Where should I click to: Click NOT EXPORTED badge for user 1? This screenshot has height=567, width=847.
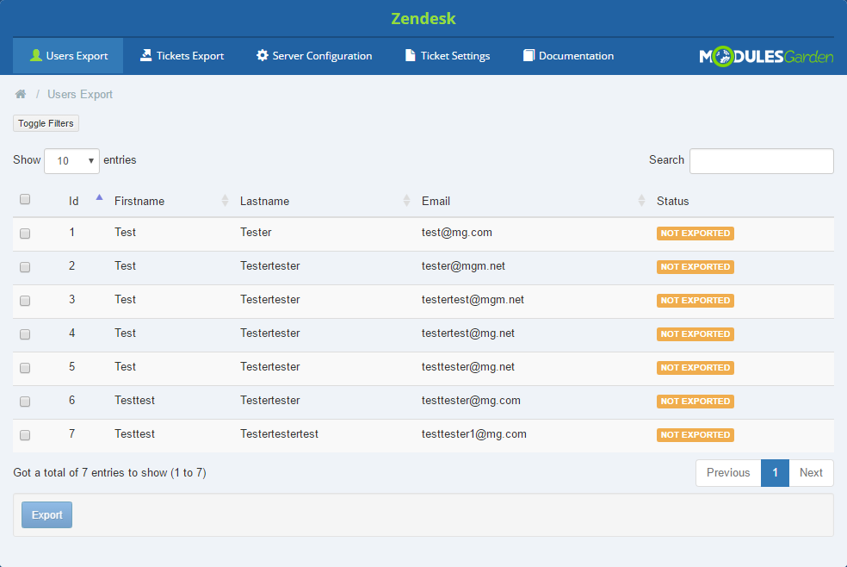point(696,233)
